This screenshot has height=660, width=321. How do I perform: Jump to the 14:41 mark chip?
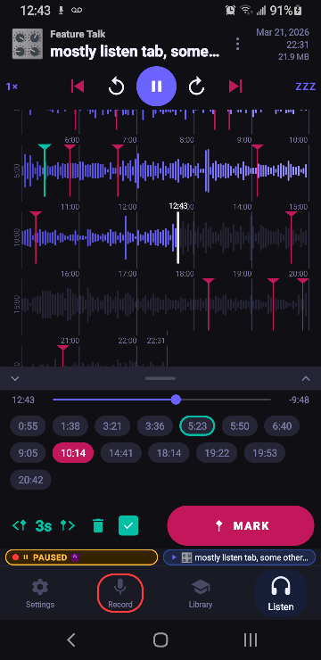[120, 453]
